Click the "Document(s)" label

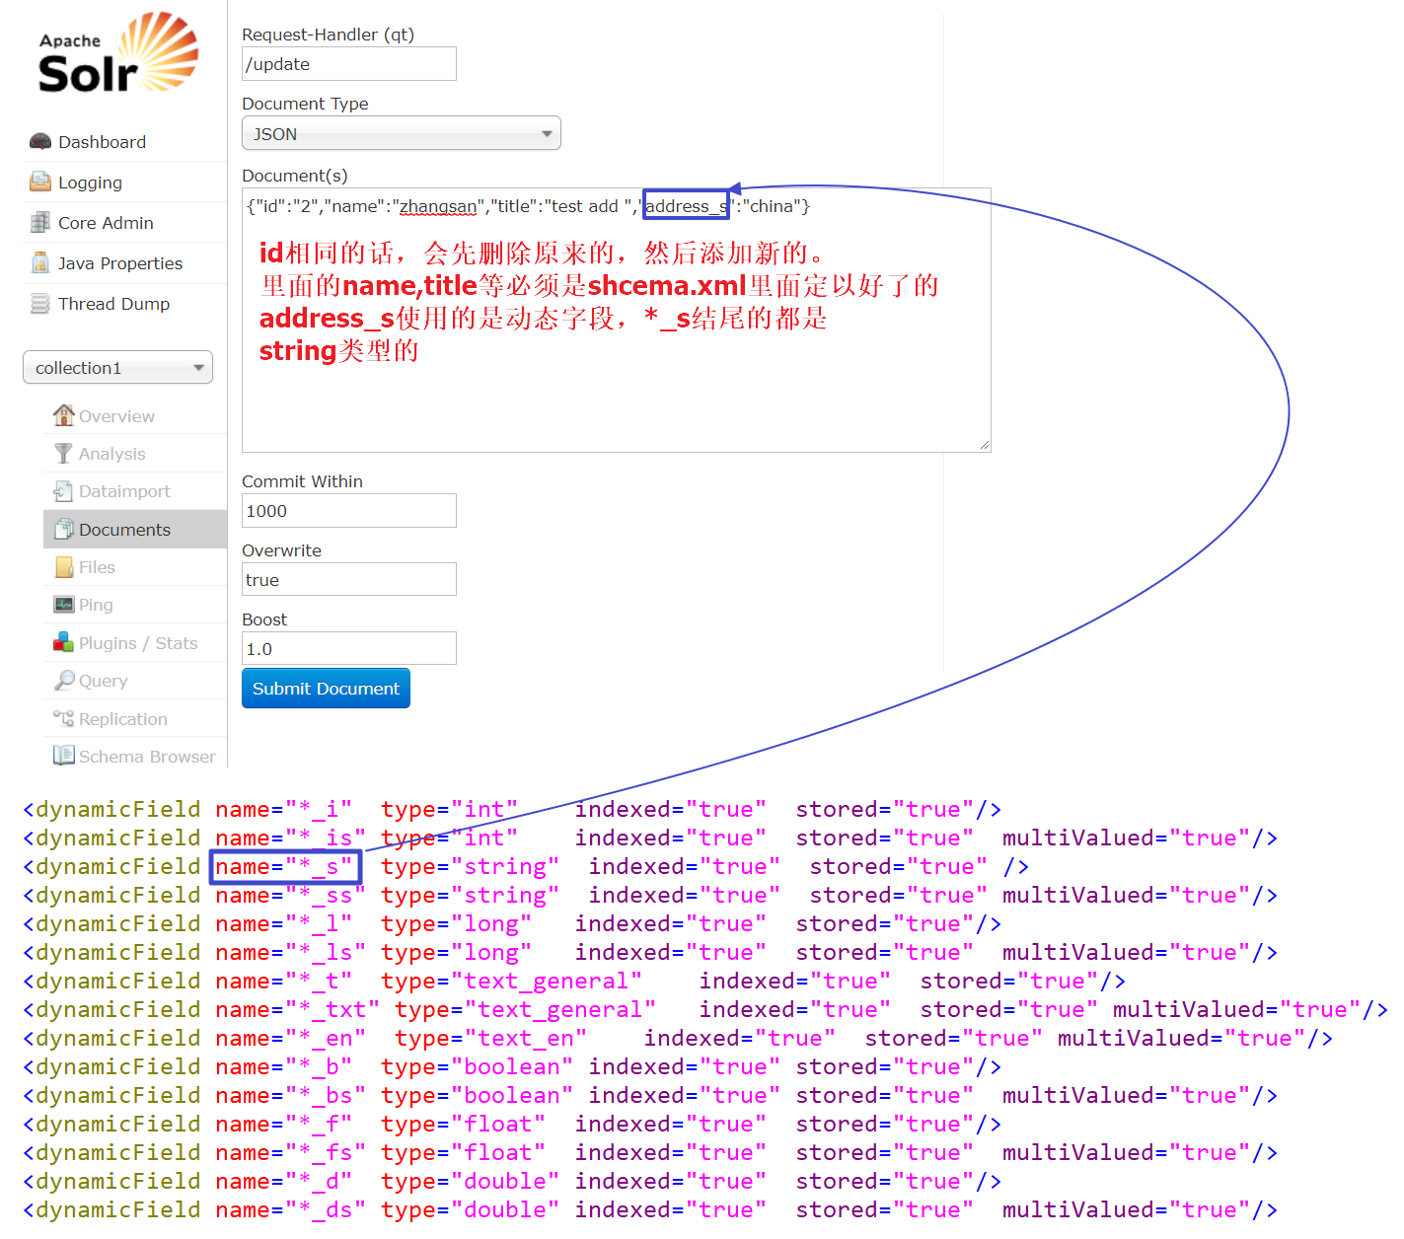[x=294, y=176]
